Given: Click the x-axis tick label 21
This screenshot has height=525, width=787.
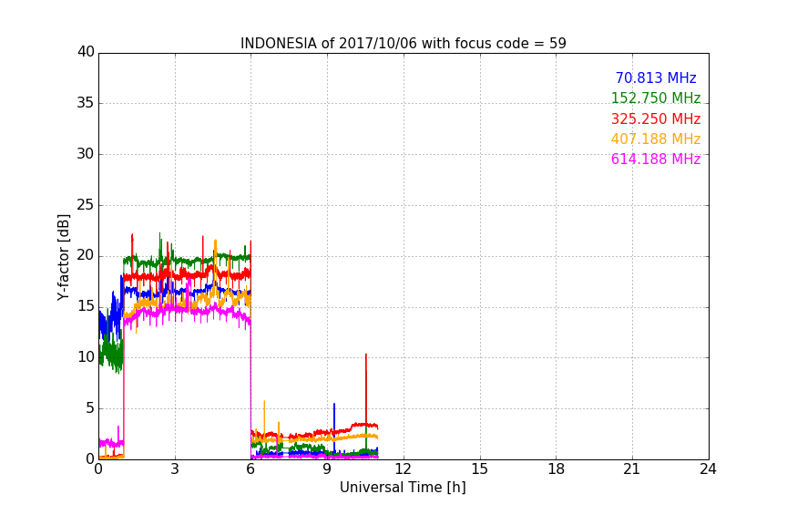Looking at the screenshot, I should 632,469.
